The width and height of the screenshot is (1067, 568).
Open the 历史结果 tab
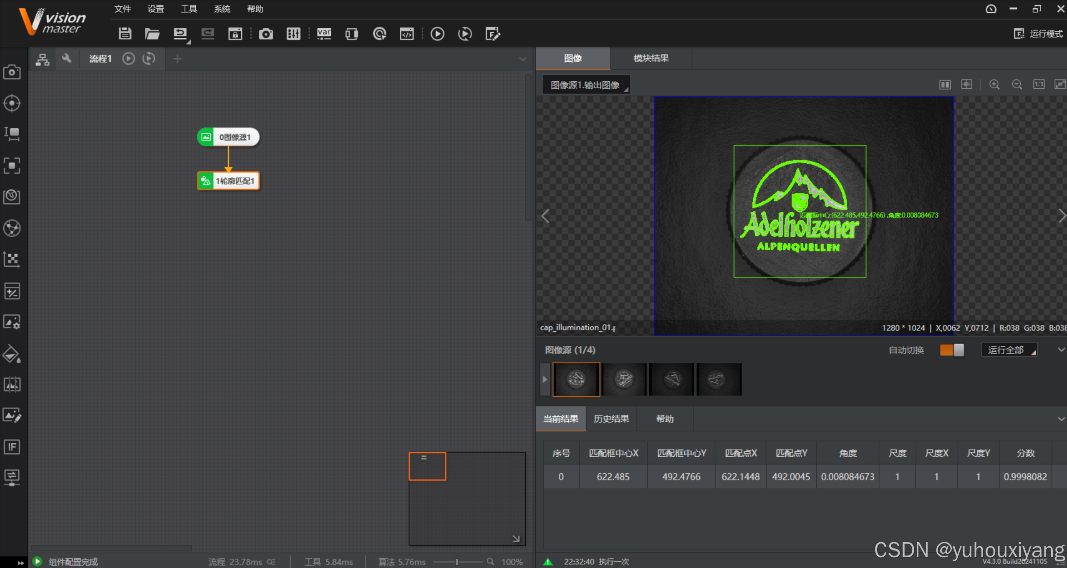click(x=611, y=419)
